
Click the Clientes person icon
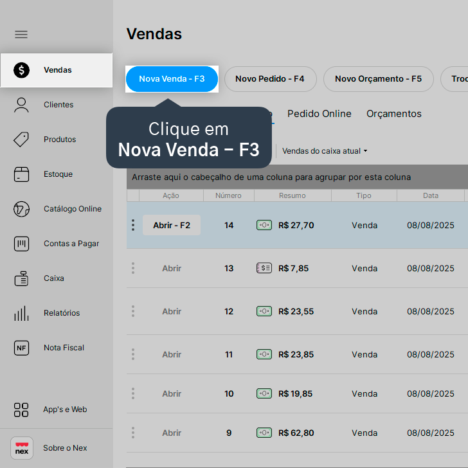pos(21,105)
